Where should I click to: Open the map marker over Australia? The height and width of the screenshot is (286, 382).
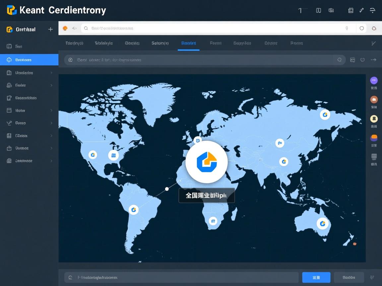click(322, 223)
